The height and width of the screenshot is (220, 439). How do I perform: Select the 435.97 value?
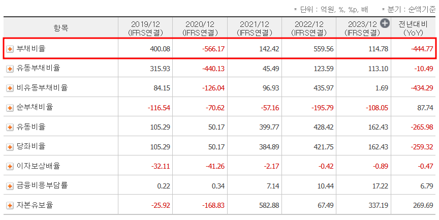pos(323,88)
